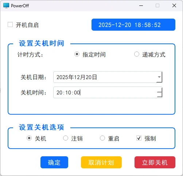
Task: Click the yellow 取消计划 button
Action: [x=101, y=162]
